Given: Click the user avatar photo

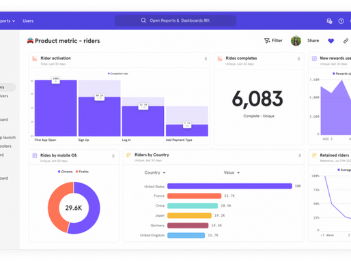Looking at the screenshot, I should coord(296,41).
